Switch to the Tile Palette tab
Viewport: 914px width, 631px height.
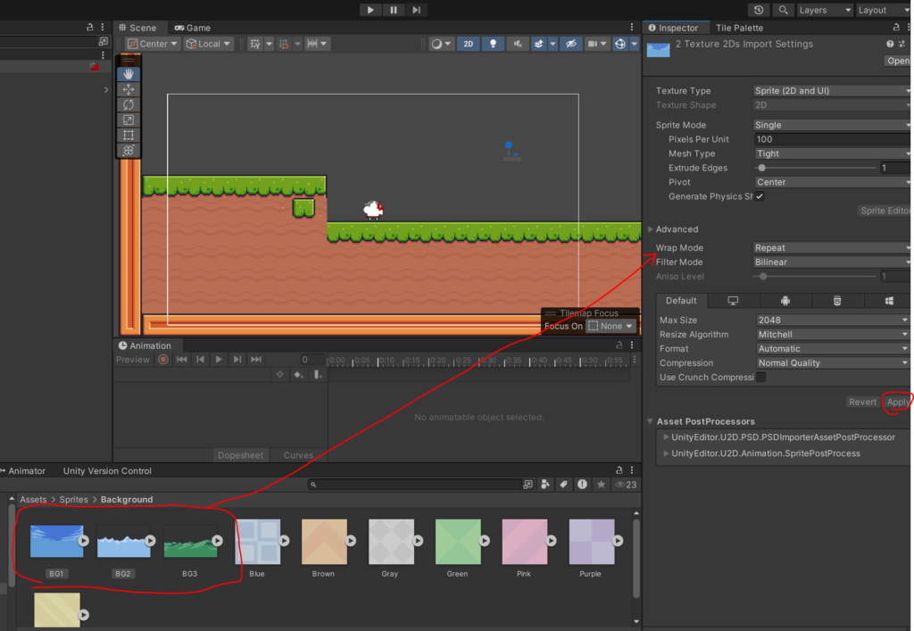coord(739,28)
